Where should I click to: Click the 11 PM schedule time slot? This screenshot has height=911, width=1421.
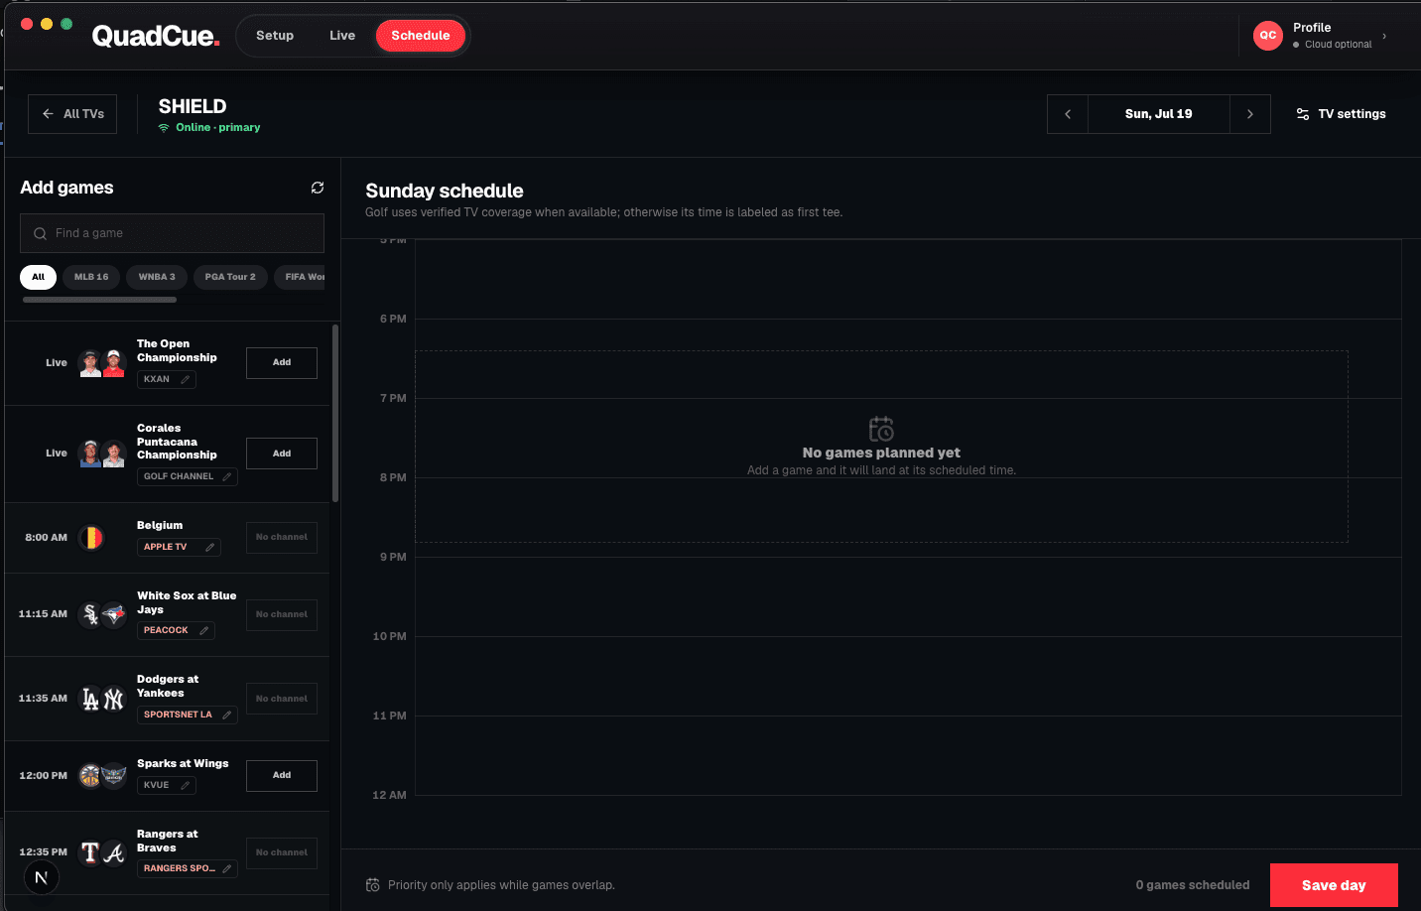pyautogui.click(x=908, y=755)
